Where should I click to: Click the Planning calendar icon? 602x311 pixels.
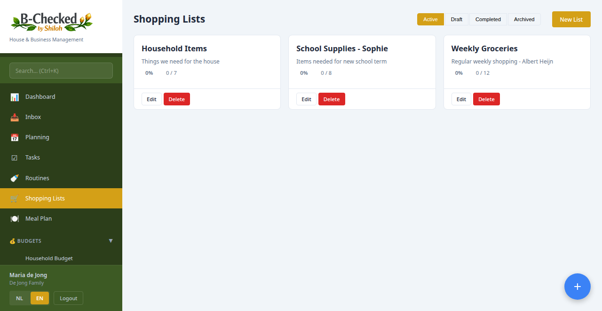[15, 137]
